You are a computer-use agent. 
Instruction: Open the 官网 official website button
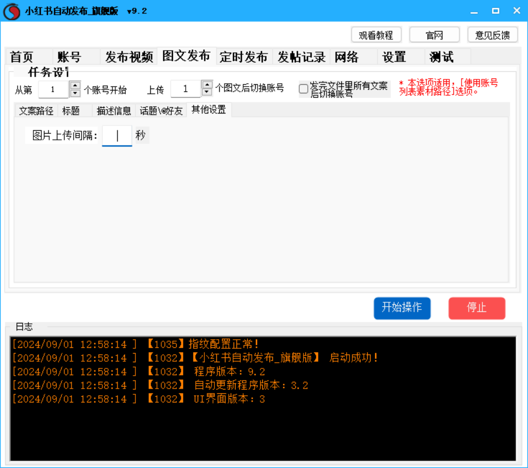tap(434, 35)
